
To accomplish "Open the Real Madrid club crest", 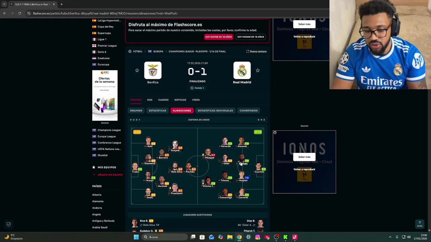I will point(242,70).
